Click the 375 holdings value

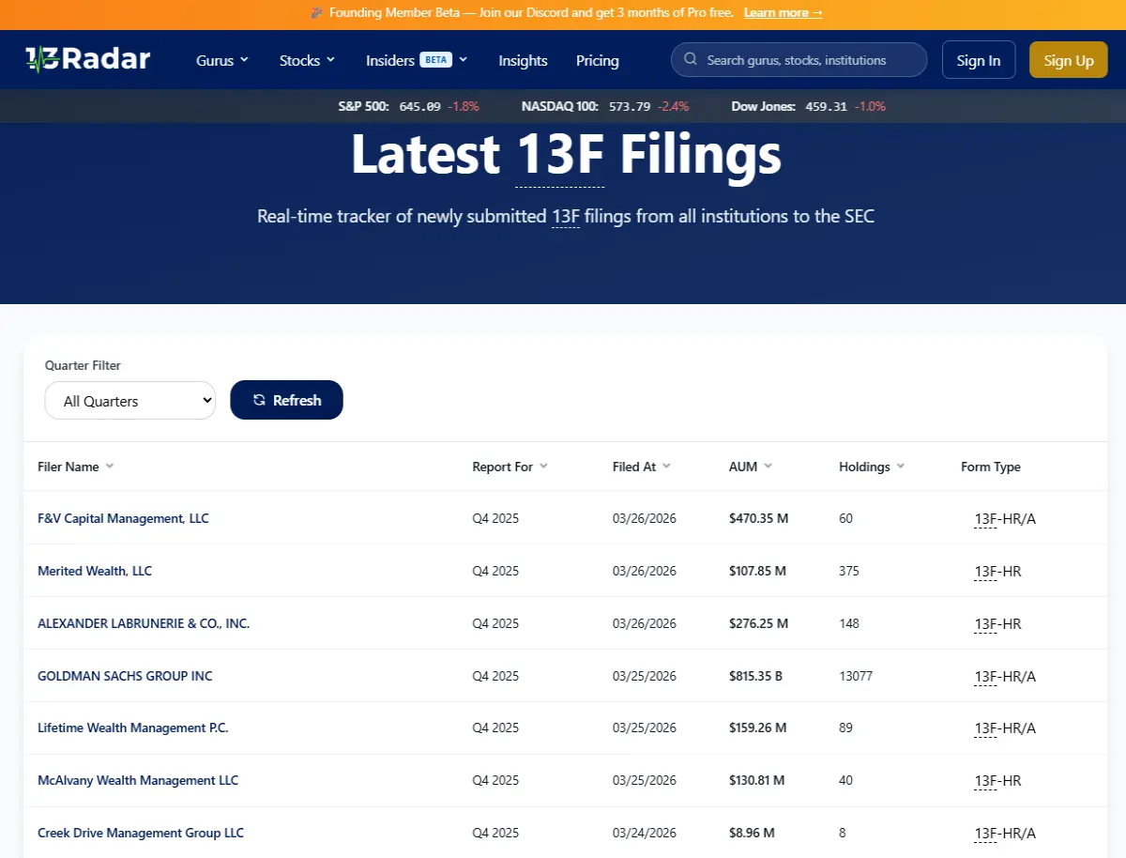[x=849, y=571]
